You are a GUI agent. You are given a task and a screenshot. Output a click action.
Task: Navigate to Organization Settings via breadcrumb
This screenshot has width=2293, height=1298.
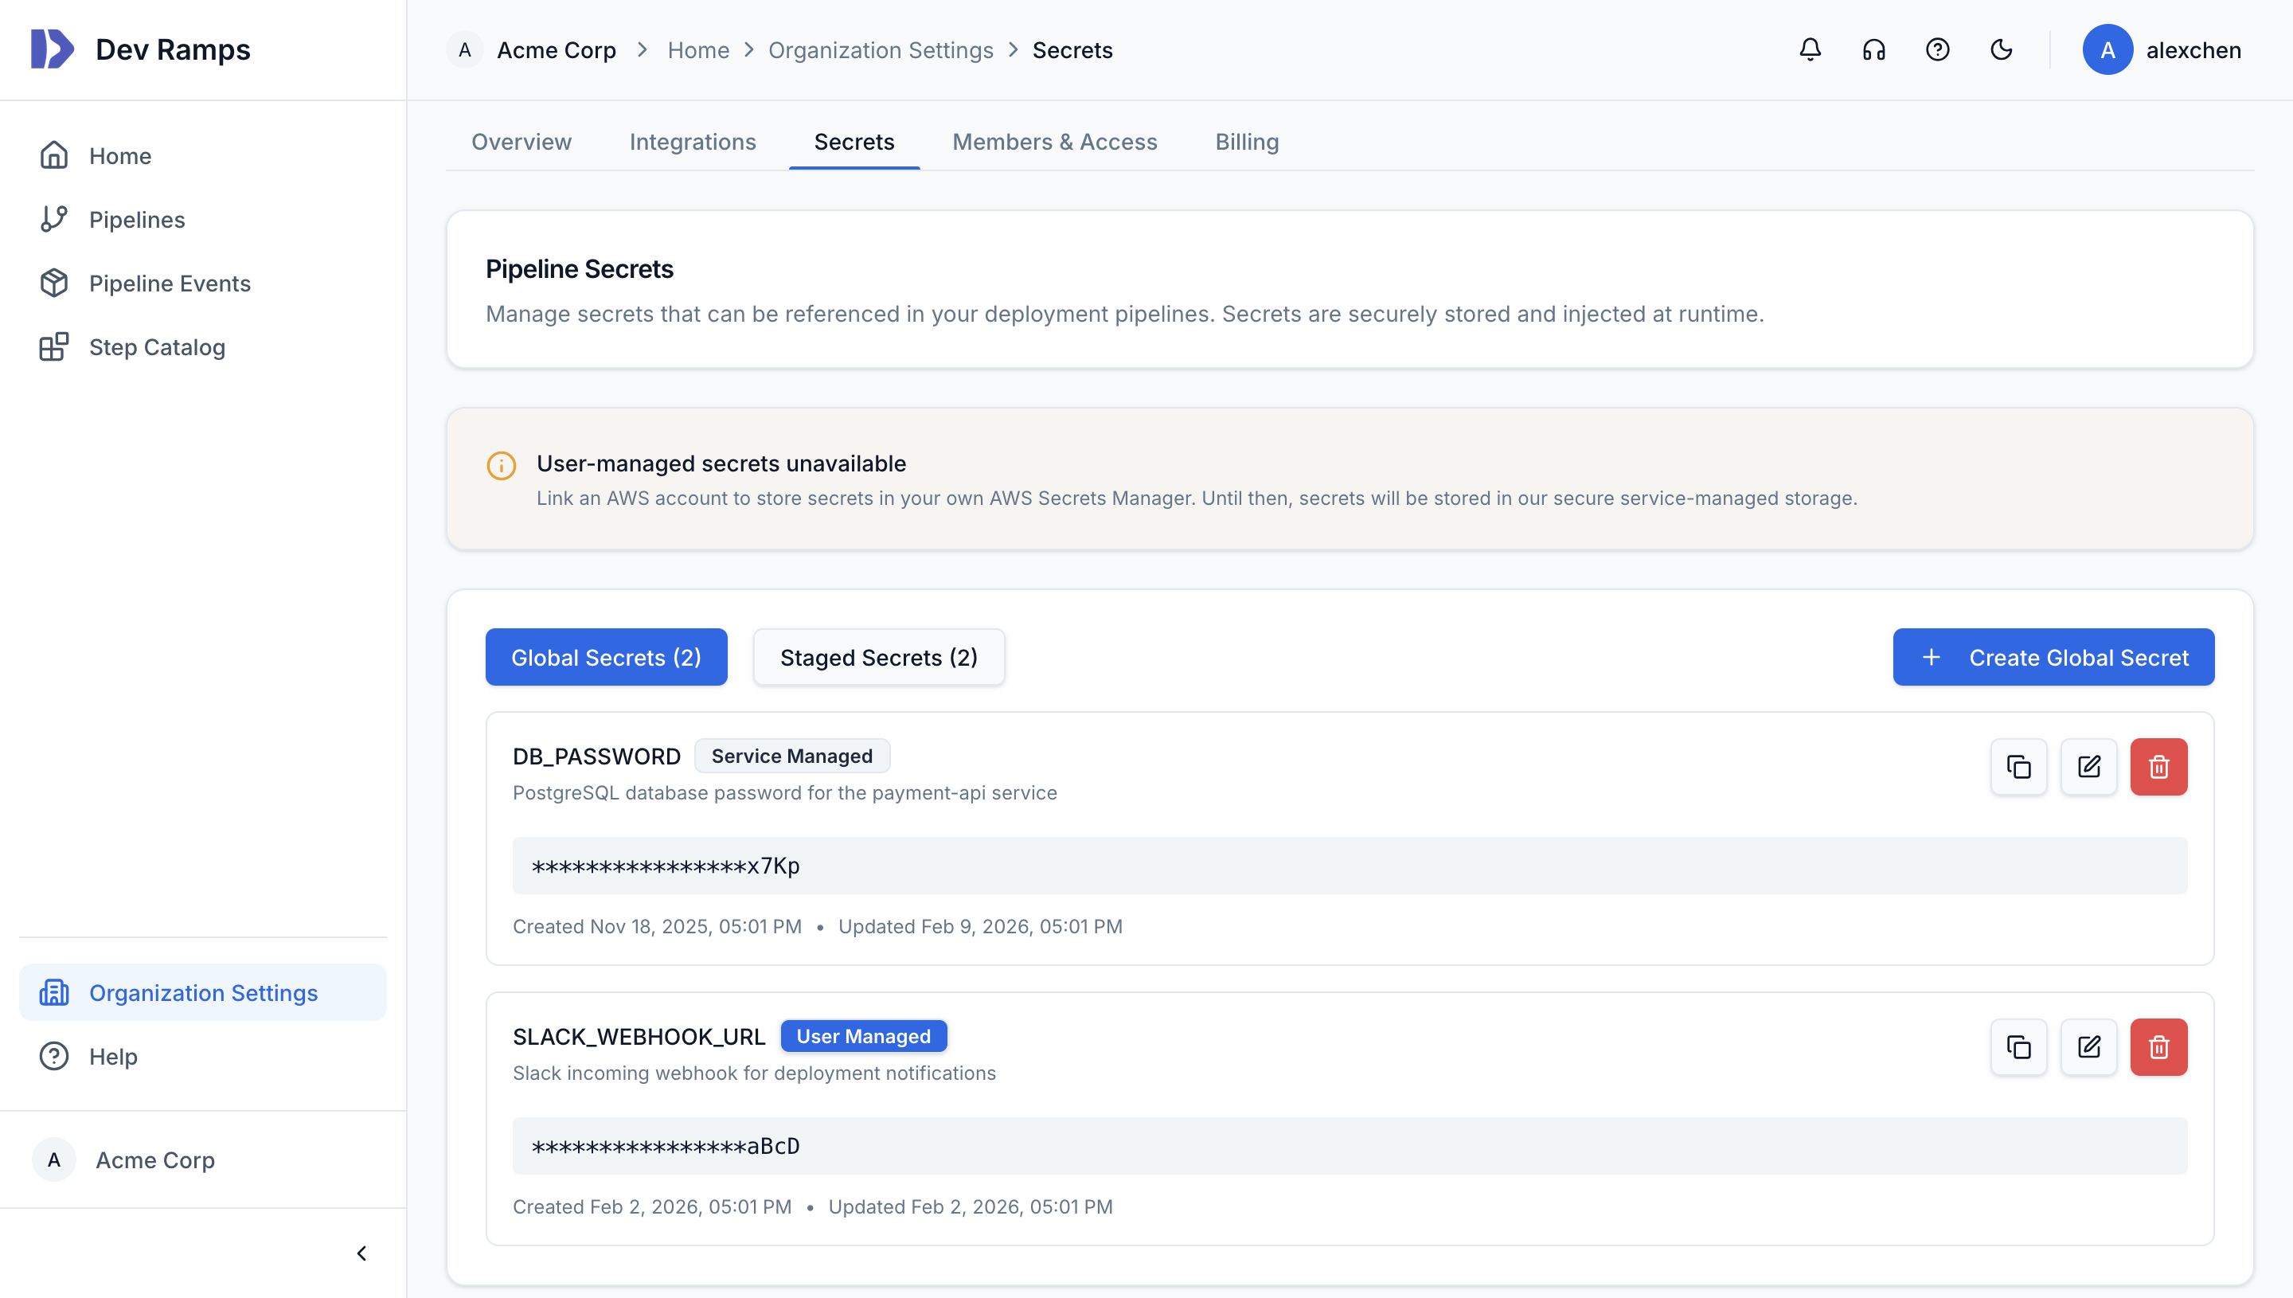point(881,50)
